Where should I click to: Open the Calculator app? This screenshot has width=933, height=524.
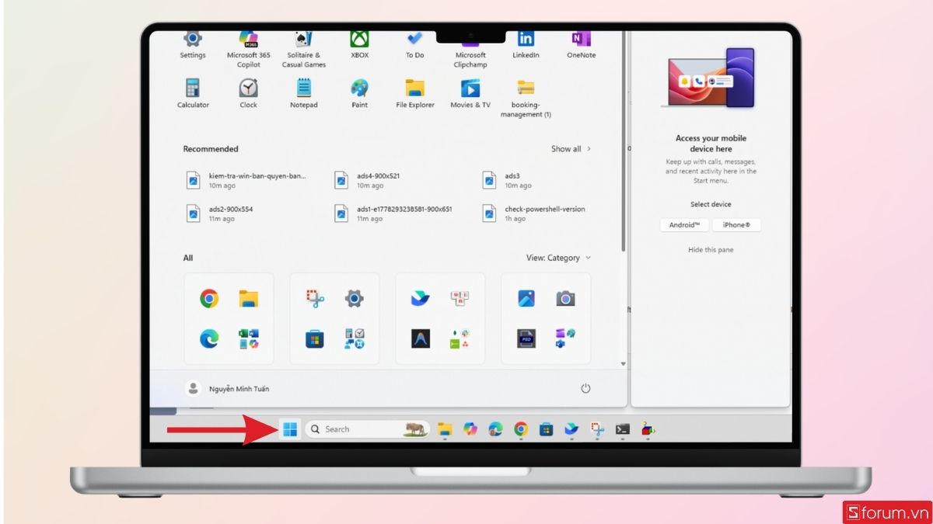[193, 94]
